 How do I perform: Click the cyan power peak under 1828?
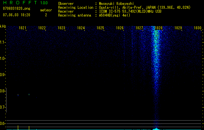(156, 129)
